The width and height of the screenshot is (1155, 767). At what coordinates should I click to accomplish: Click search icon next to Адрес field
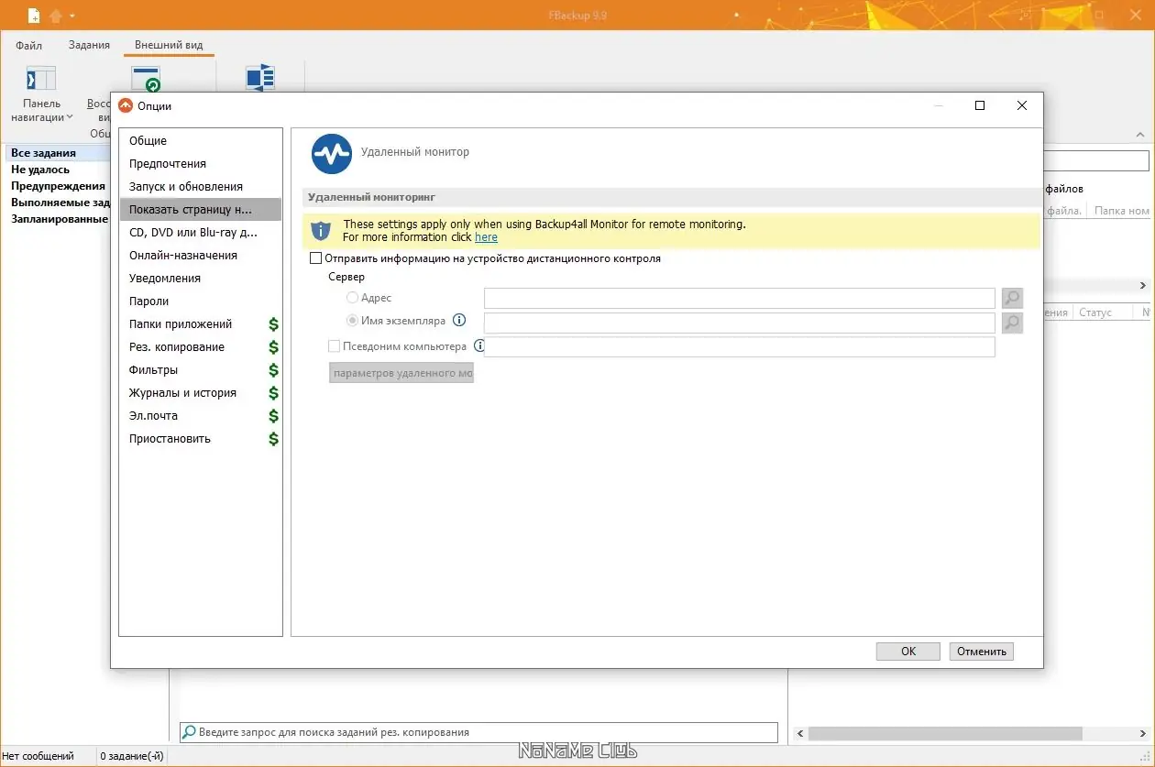click(1012, 298)
